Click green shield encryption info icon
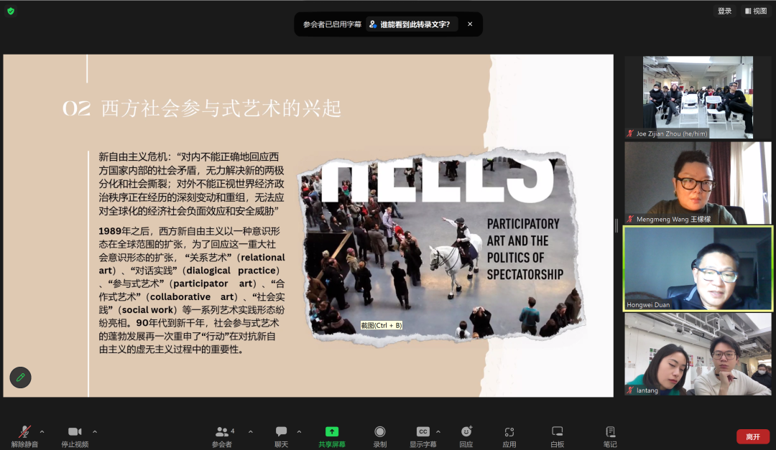 click(11, 11)
